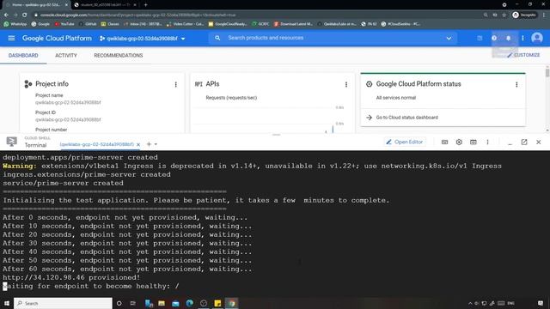The width and height of the screenshot is (550, 309).
Task: Open the Incognito profile indicator
Action: point(525,15)
